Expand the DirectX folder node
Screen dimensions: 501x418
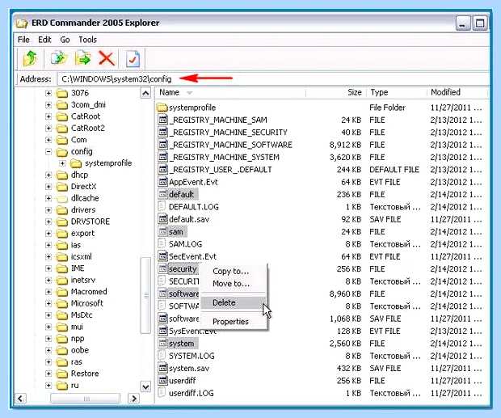48,187
